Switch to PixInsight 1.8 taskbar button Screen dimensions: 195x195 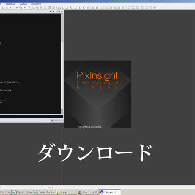pyautogui.click(x=110, y=192)
